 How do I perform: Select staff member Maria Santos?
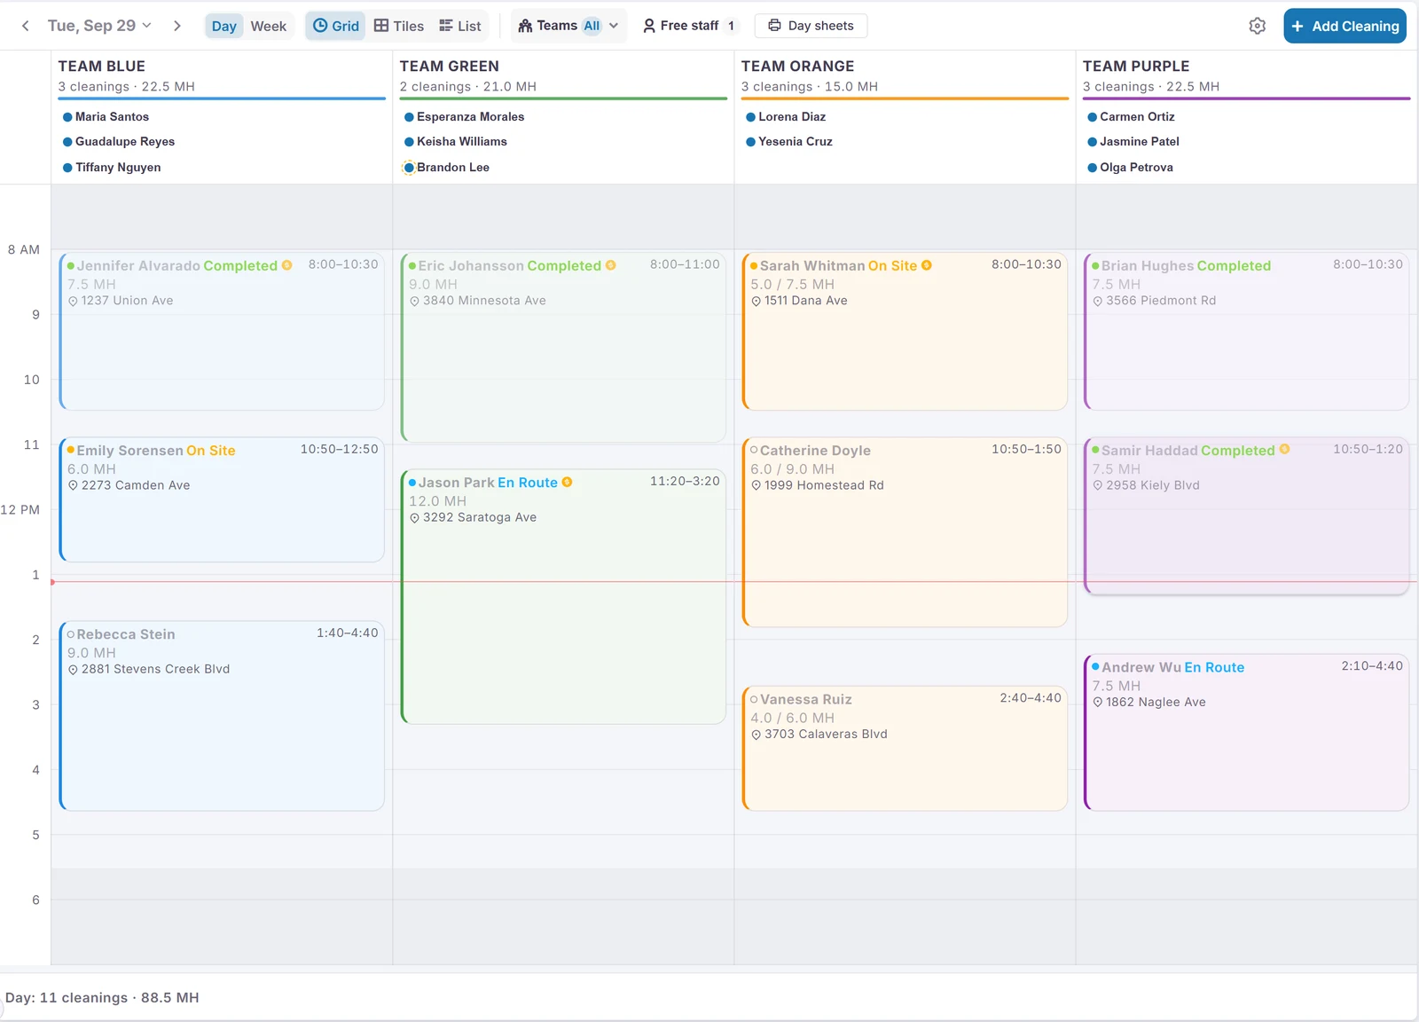pyautogui.click(x=106, y=116)
